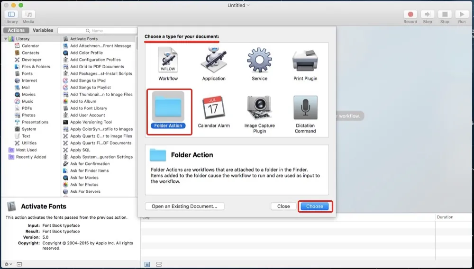Select the System library category
This screenshot has height=269, width=474.
click(29, 129)
